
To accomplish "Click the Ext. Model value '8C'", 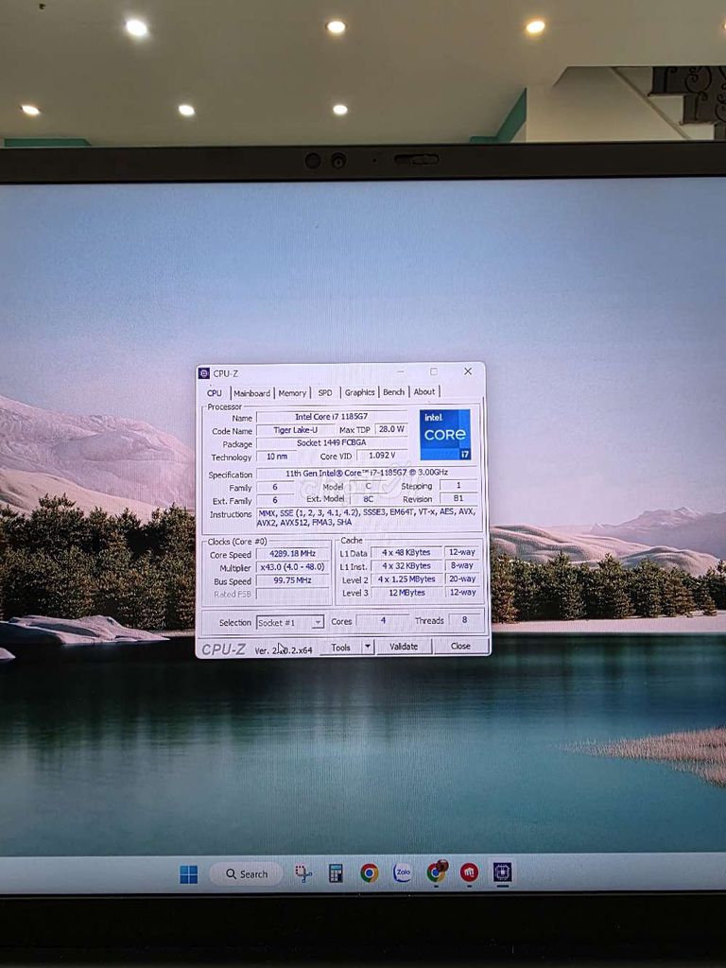I will [x=369, y=499].
